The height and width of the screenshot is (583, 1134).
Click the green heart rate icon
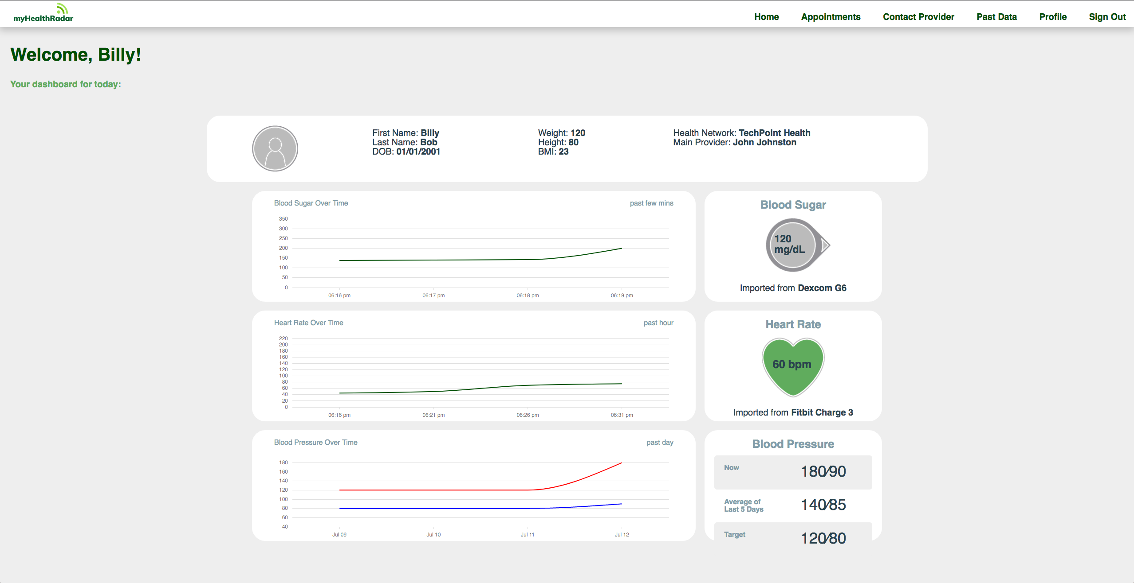pos(793,365)
